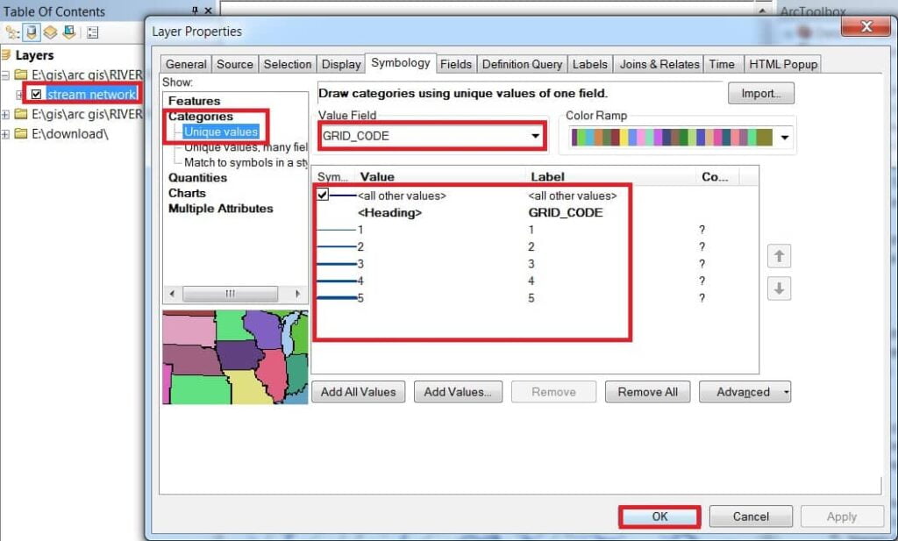Screen dimensions: 898x541
Task: Click the Import button
Action: tap(760, 93)
